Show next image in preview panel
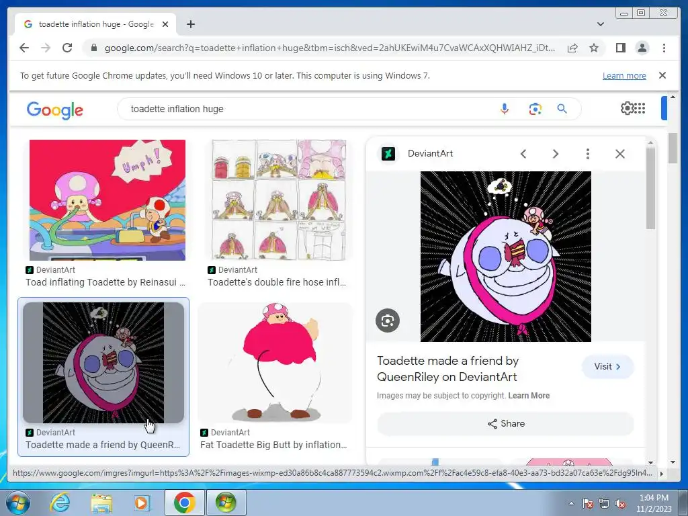The image size is (688, 516). coord(556,154)
